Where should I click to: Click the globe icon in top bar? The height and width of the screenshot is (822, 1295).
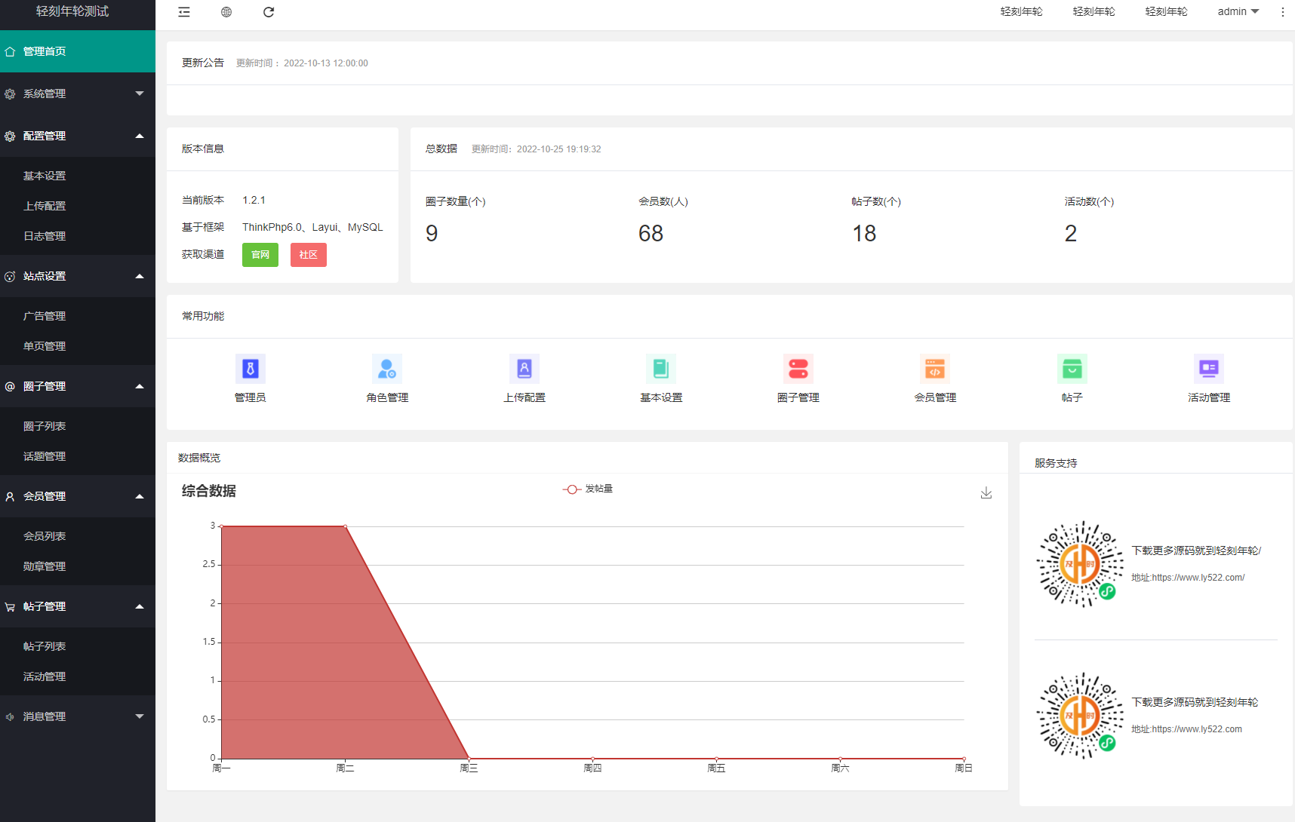point(226,12)
